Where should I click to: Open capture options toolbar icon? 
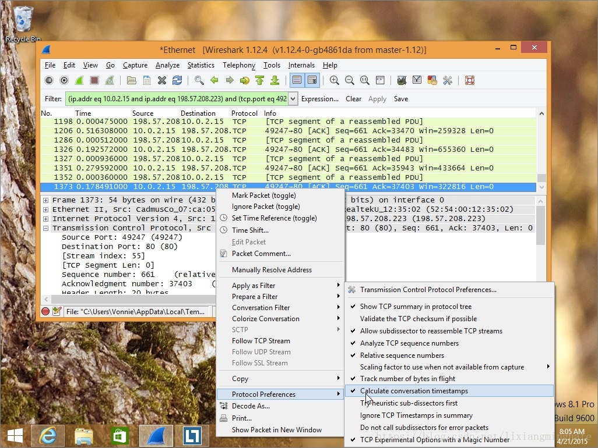click(x=64, y=80)
